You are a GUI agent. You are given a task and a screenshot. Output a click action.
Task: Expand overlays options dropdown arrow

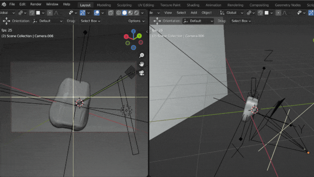tap(103, 13)
